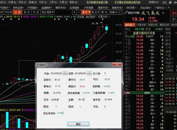
Task: Open the mail envelope icon in top bar
Action: coord(165,2)
